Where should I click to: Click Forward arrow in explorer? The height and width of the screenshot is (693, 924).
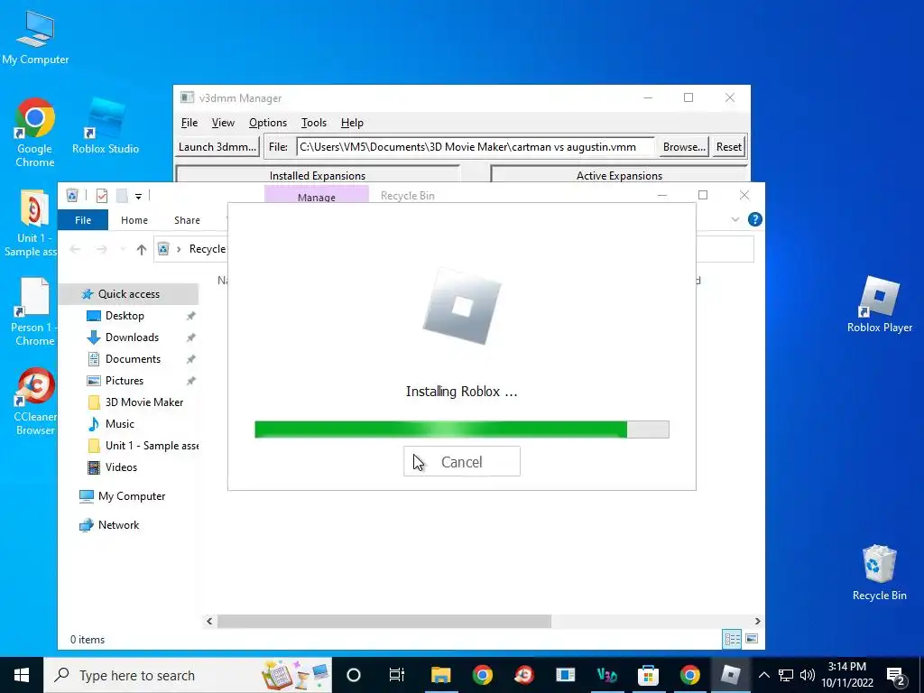point(101,249)
